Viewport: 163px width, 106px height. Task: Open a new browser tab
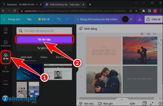click(90, 5)
